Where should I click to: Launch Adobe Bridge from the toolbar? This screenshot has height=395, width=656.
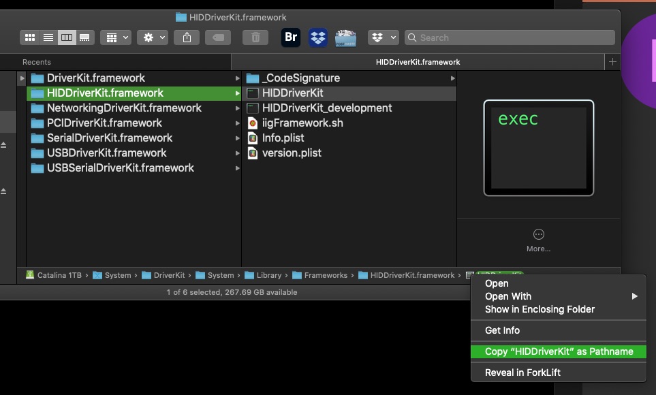(x=291, y=37)
